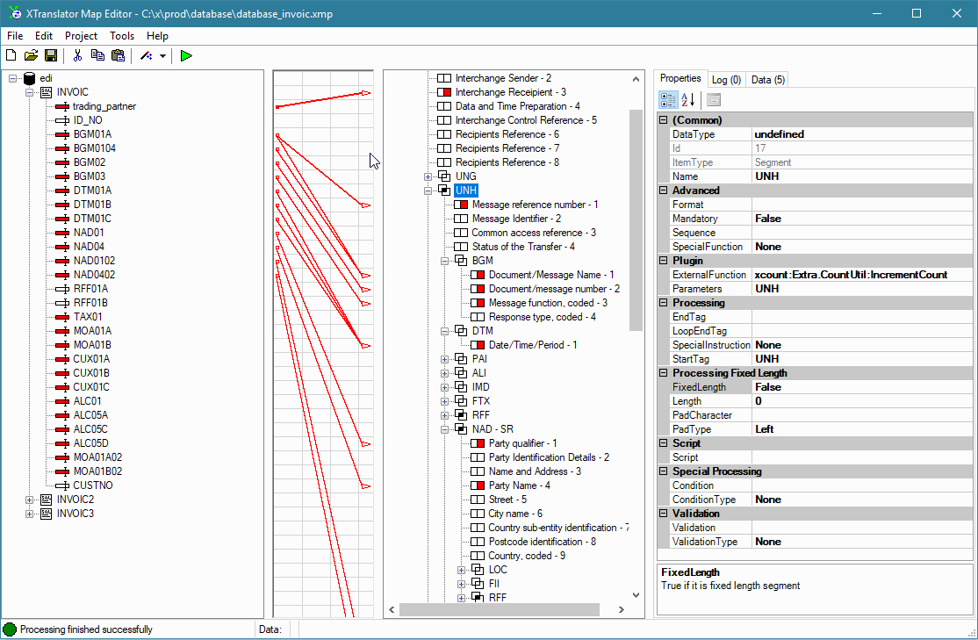Run the translation with green play button
978x640 pixels.
(x=186, y=55)
